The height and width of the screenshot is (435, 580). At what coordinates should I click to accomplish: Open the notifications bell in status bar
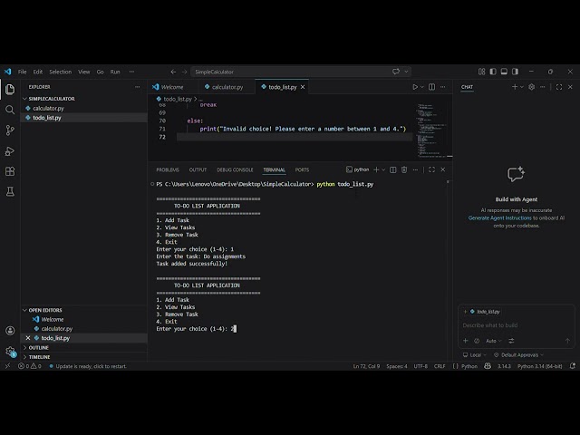pyautogui.click(x=572, y=366)
